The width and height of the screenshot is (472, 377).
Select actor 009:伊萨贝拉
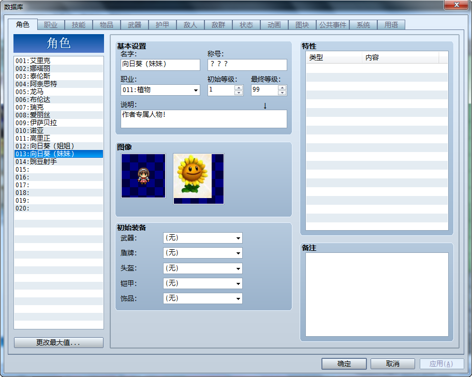[x=58, y=123]
